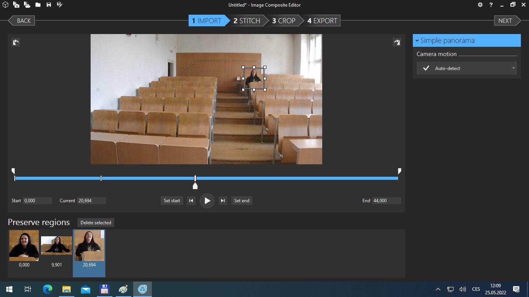
Task: Save the project with floppy icon
Action: pos(49,5)
